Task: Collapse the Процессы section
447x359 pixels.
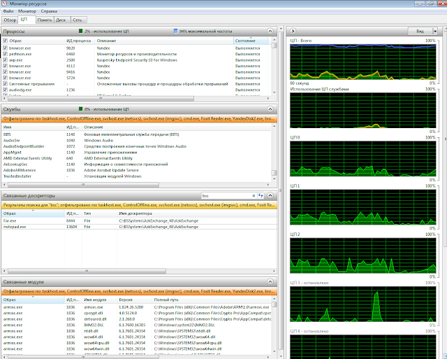Action: (x=270, y=31)
